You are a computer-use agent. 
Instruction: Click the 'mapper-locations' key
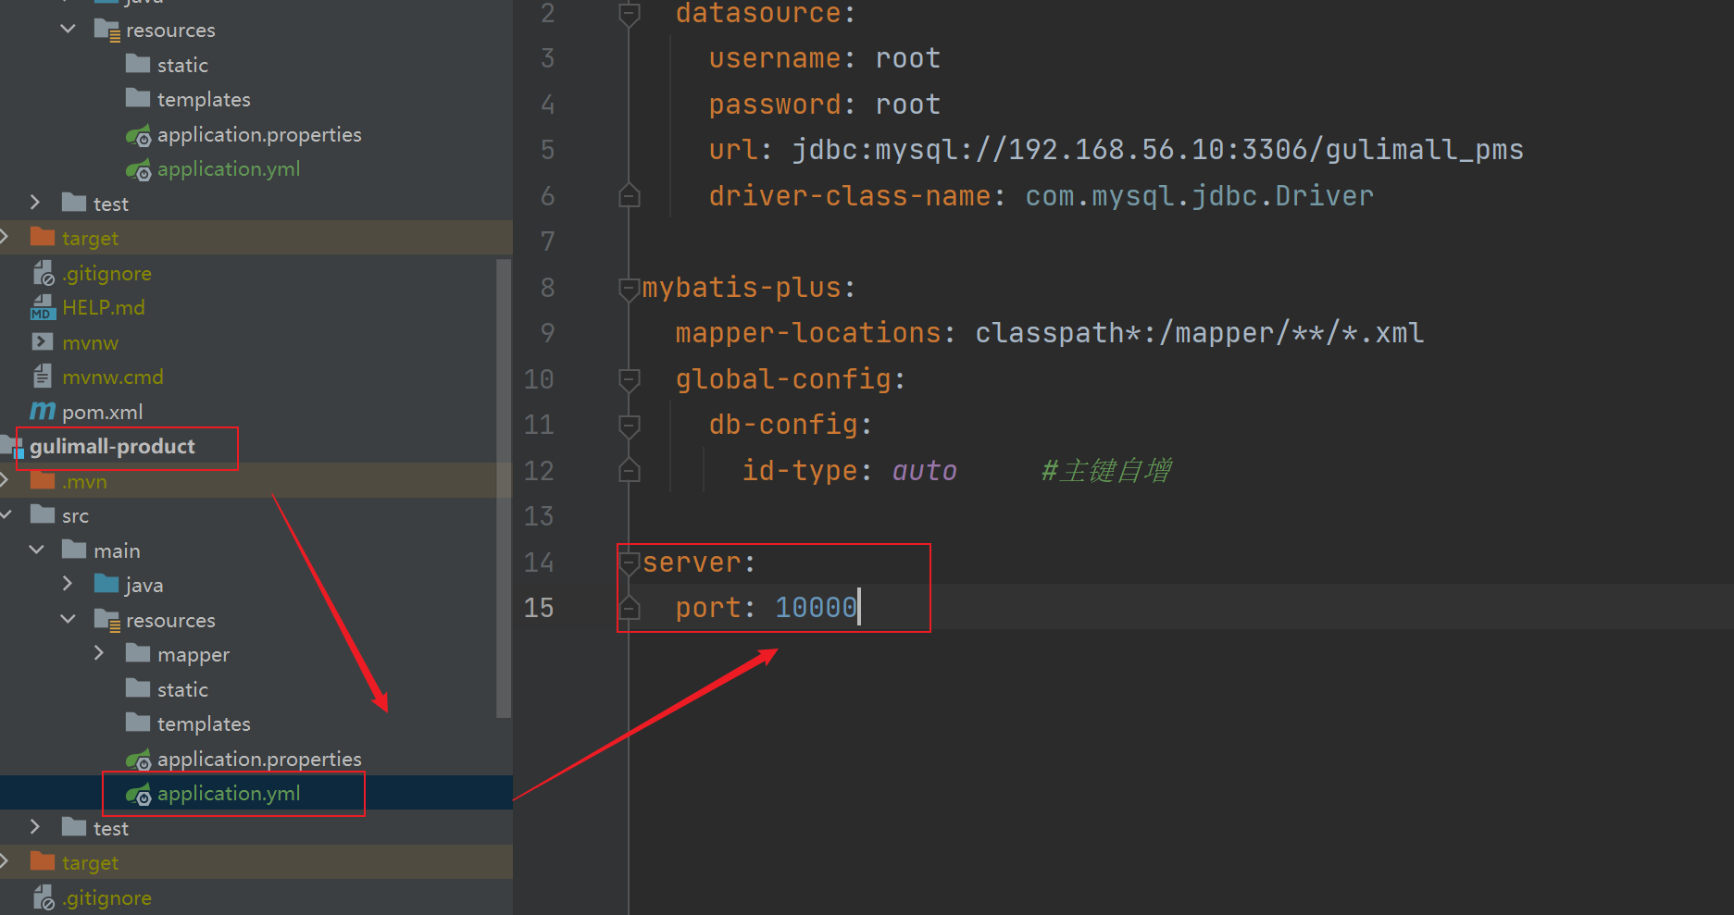pyautogui.click(x=807, y=332)
